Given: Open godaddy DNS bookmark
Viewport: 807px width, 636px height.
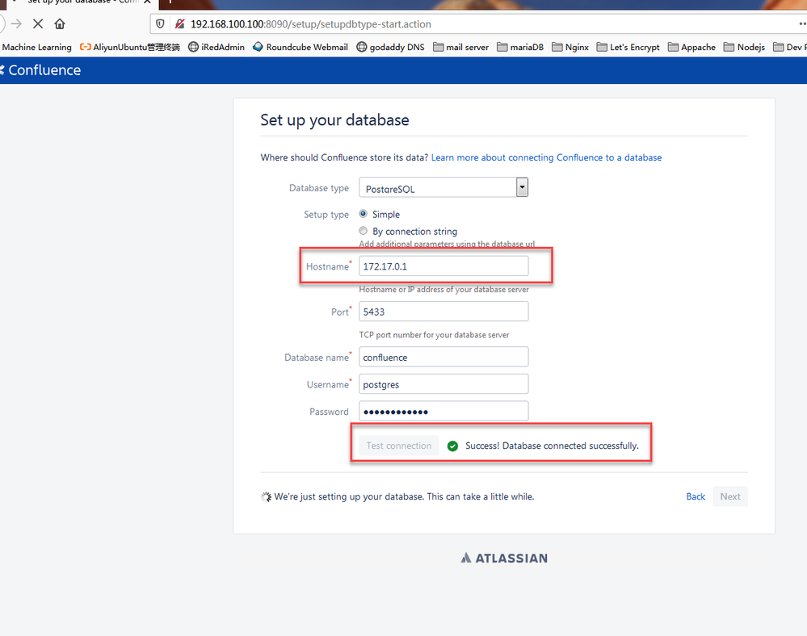Looking at the screenshot, I should click(390, 47).
